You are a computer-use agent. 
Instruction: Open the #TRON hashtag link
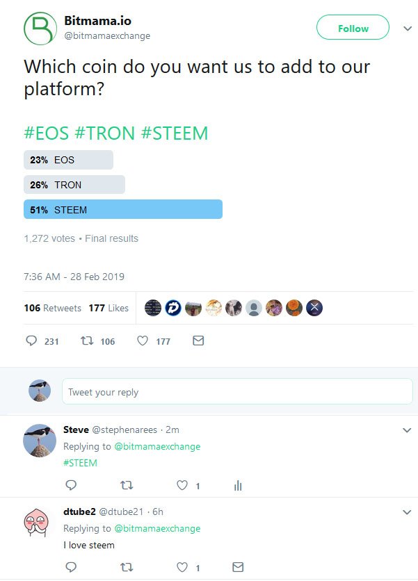click(x=104, y=133)
